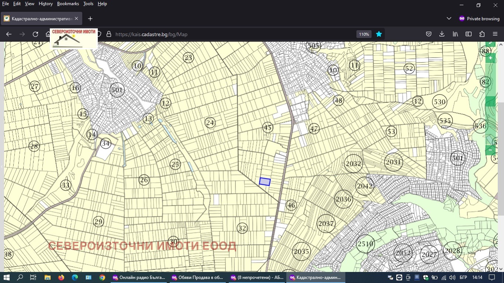The width and height of the screenshot is (504, 283).
Task: Switch to Онлайн радио taskbar window
Action: [x=139, y=277]
